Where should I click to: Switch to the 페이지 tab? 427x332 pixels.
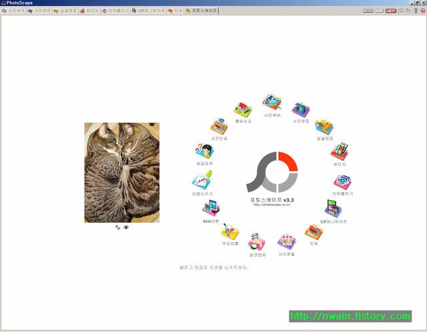click(x=89, y=11)
